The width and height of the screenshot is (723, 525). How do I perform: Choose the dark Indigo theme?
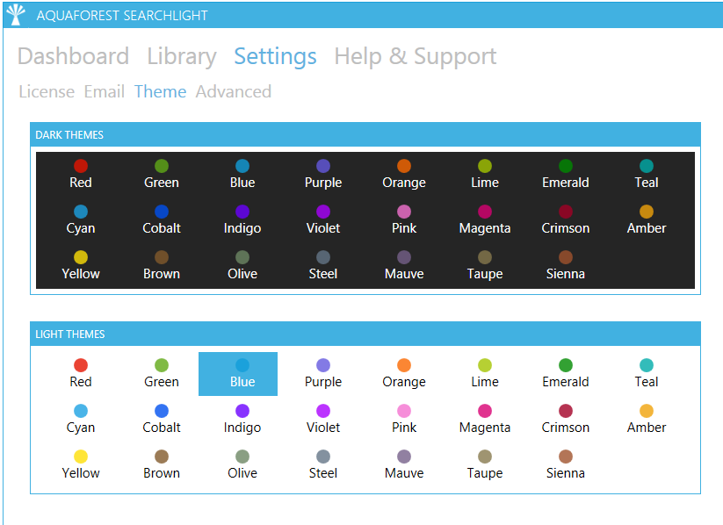click(242, 219)
